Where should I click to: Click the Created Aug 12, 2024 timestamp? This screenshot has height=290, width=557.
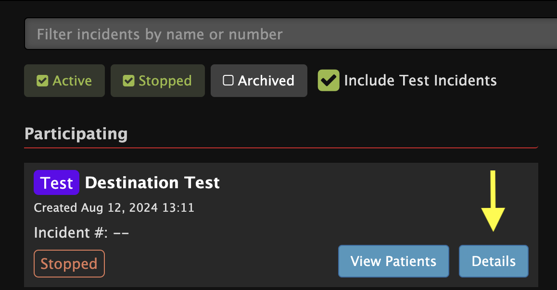tap(114, 208)
